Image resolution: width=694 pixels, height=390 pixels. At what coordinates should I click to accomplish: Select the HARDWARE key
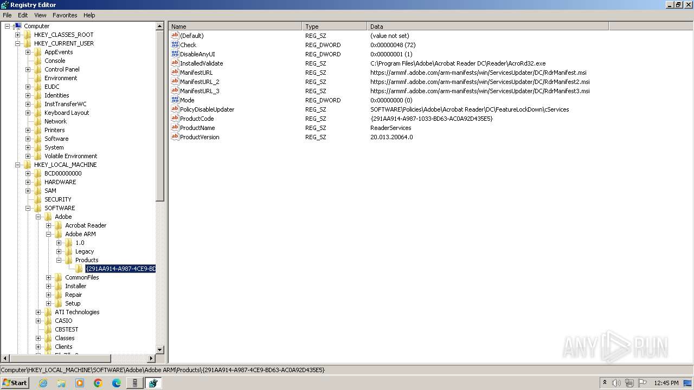click(60, 182)
